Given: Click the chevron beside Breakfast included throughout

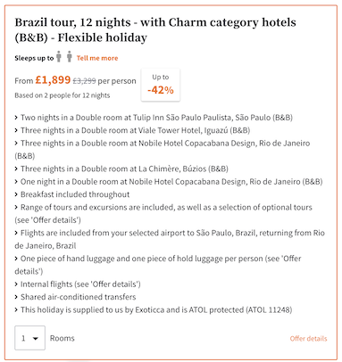Looking at the screenshot, I should (x=16, y=194).
